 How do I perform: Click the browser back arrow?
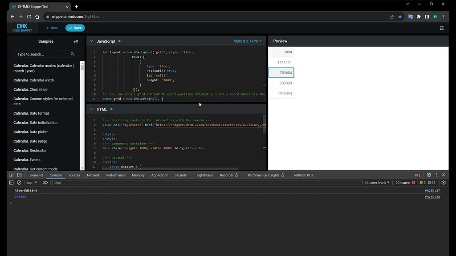tap(12, 16)
